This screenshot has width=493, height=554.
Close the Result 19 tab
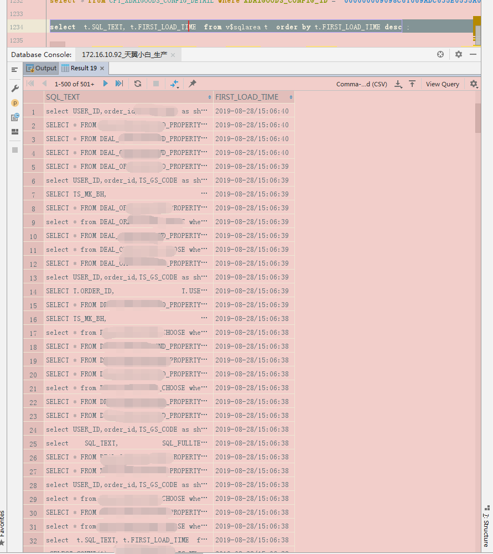pyautogui.click(x=102, y=68)
